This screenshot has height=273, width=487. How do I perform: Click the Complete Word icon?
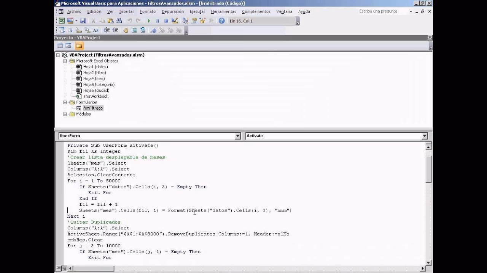click(96, 30)
